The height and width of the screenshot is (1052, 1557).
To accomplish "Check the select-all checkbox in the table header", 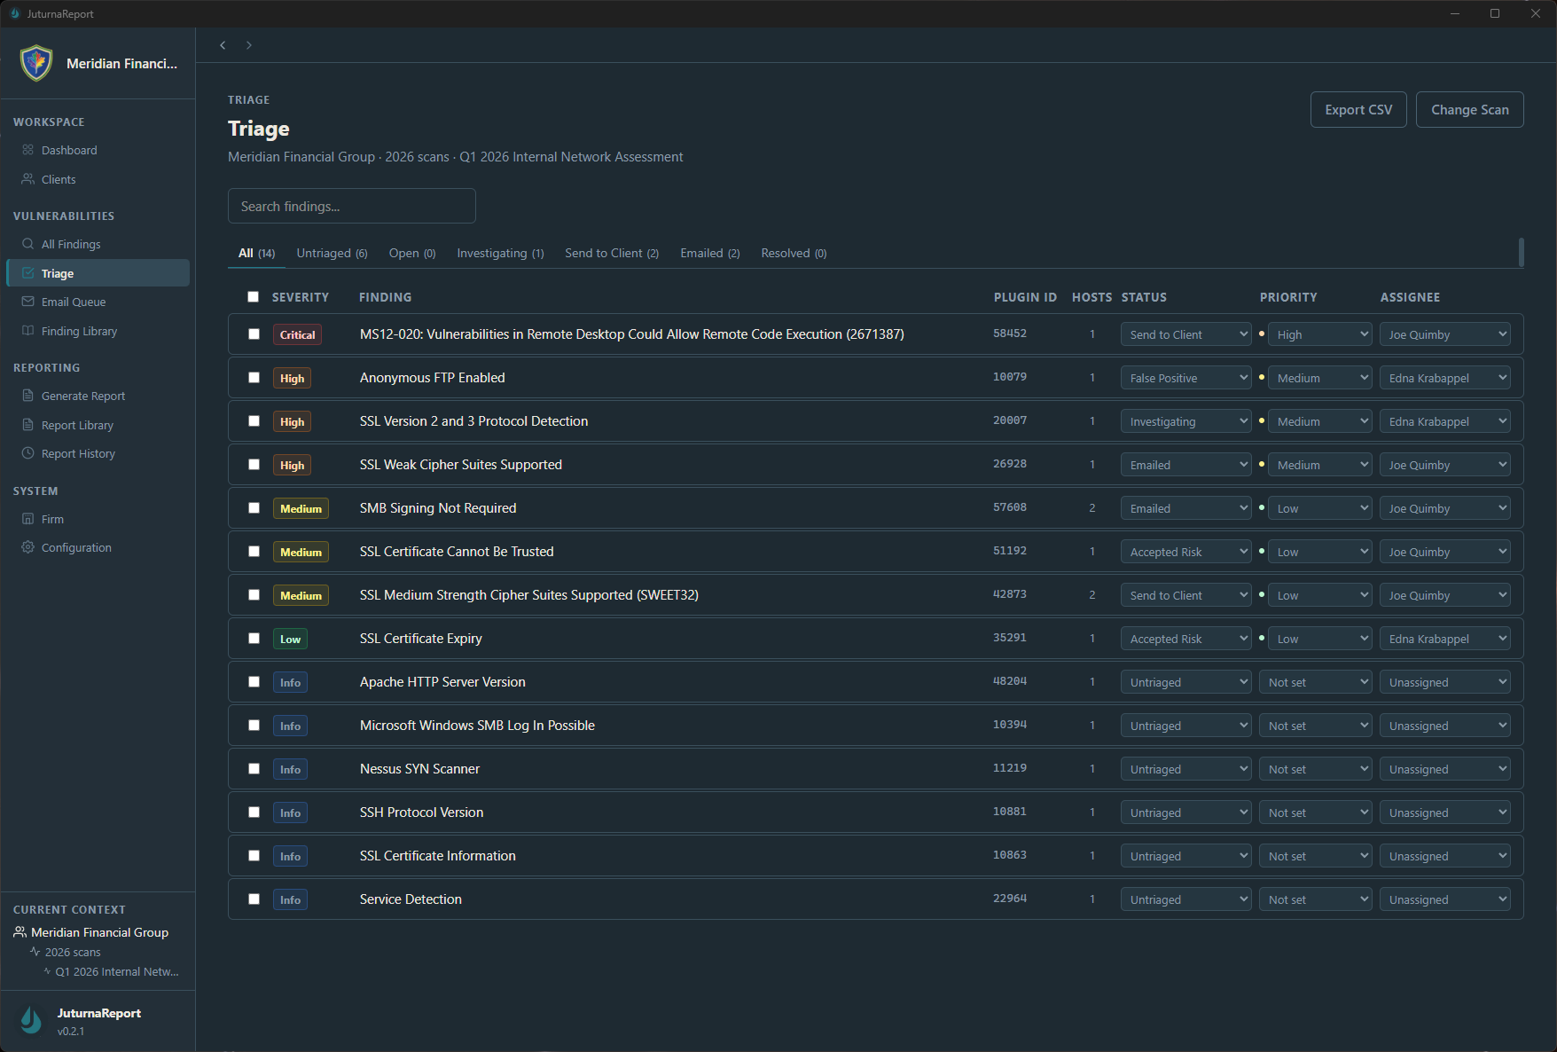I will coord(254,296).
